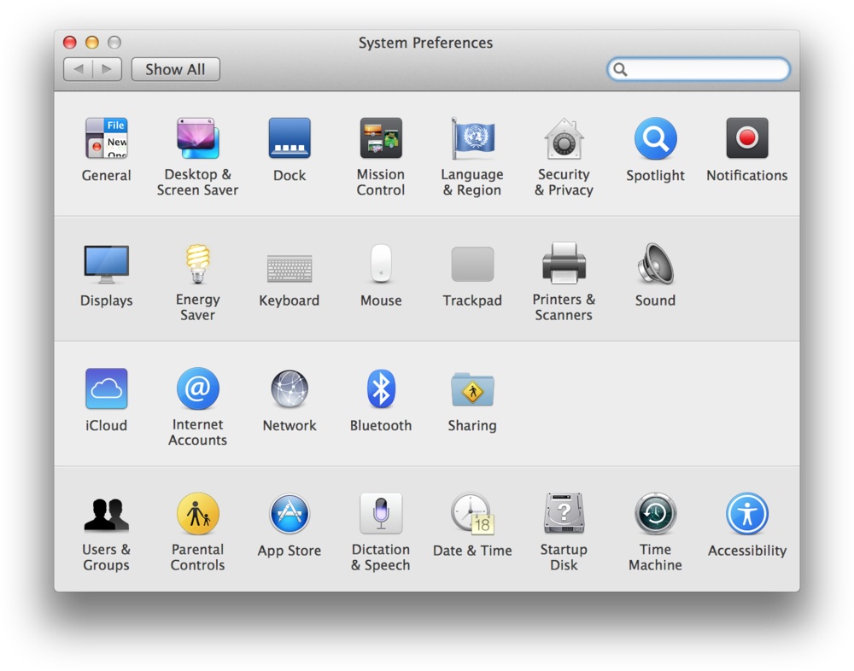This screenshot has width=854, height=671.
Task: Go forward with the right arrow button
Action: (108, 69)
